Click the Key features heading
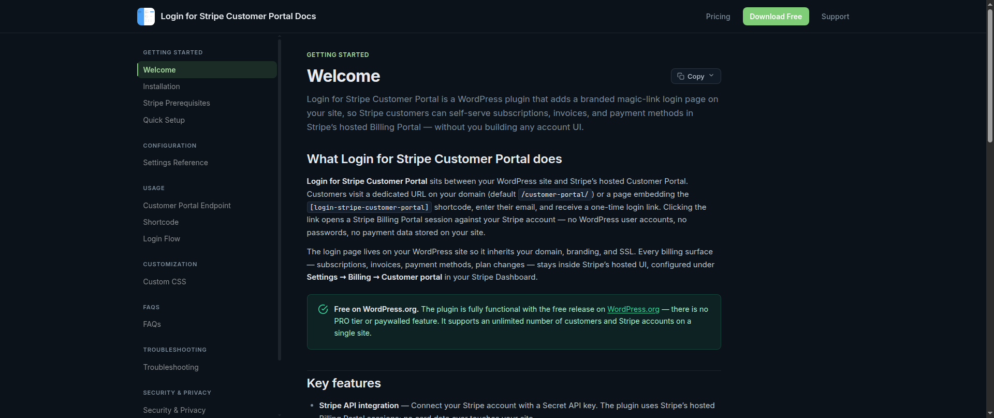The height and width of the screenshot is (418, 994). [x=344, y=383]
